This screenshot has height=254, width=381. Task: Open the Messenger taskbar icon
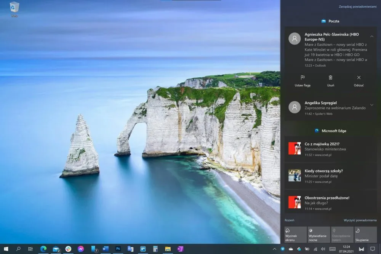[x=81, y=249]
